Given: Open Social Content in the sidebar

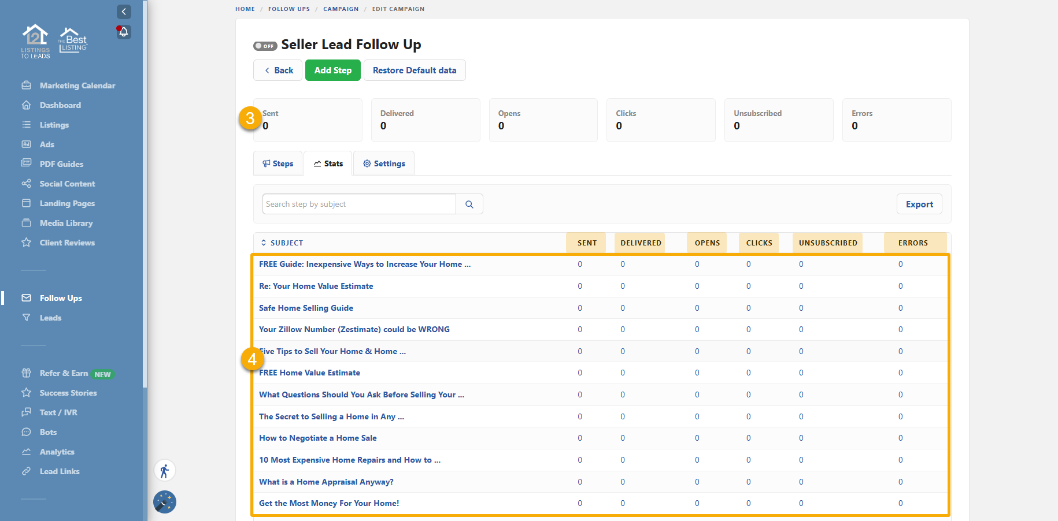Looking at the screenshot, I should (x=67, y=184).
